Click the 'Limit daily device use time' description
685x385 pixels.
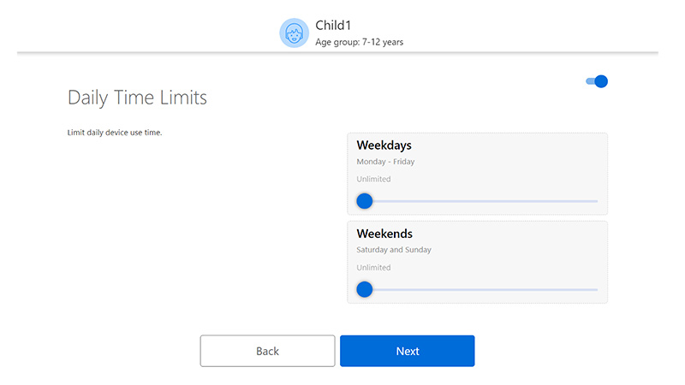[115, 133]
